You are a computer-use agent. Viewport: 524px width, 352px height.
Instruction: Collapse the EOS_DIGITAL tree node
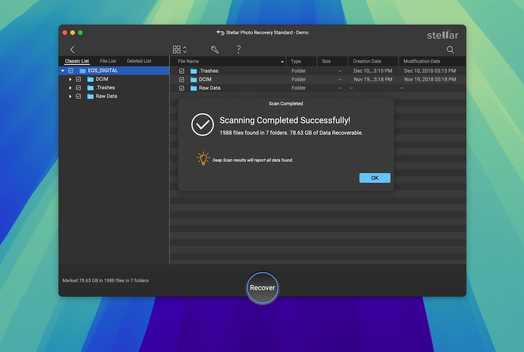[x=63, y=71]
